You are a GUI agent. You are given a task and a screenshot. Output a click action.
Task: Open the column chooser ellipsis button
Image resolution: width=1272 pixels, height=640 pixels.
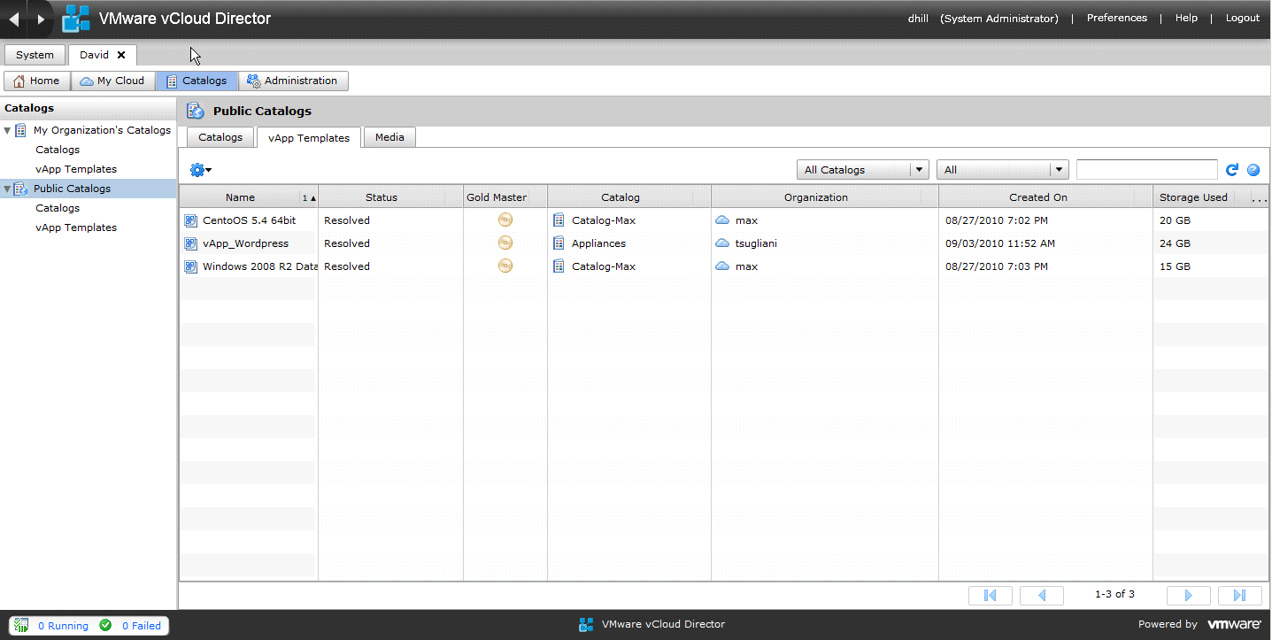click(x=1259, y=198)
